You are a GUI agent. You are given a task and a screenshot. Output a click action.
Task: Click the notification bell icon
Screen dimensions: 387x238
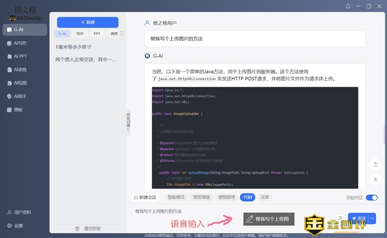[x=348, y=6]
